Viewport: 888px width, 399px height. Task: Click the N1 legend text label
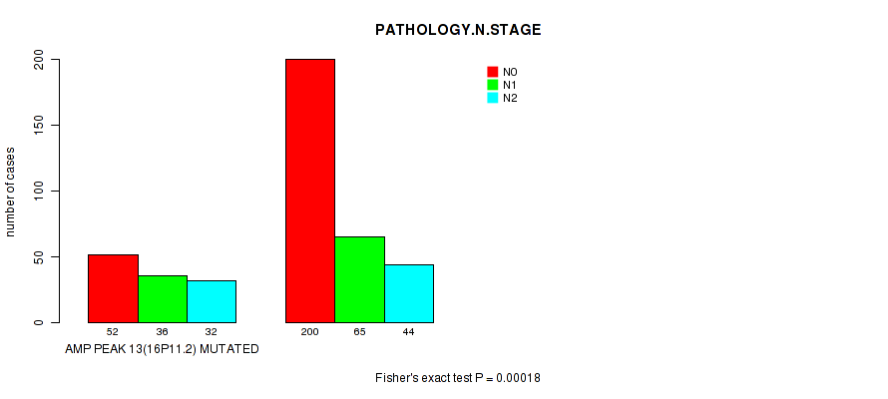click(x=510, y=85)
